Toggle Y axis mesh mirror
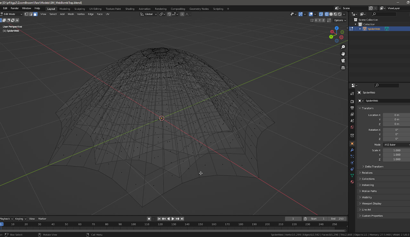Viewport: 410px width, 237px height. [320, 20]
